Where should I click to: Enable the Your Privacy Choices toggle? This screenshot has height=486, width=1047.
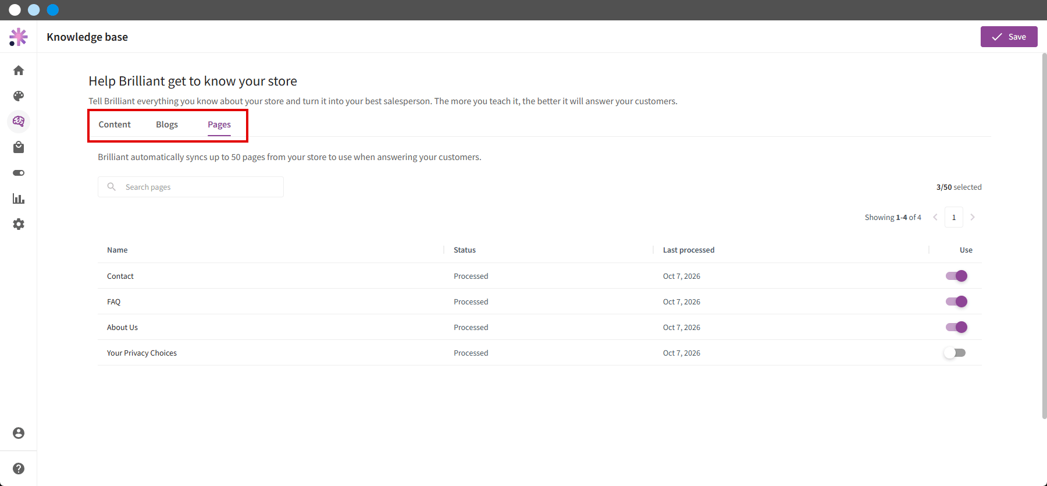point(955,353)
